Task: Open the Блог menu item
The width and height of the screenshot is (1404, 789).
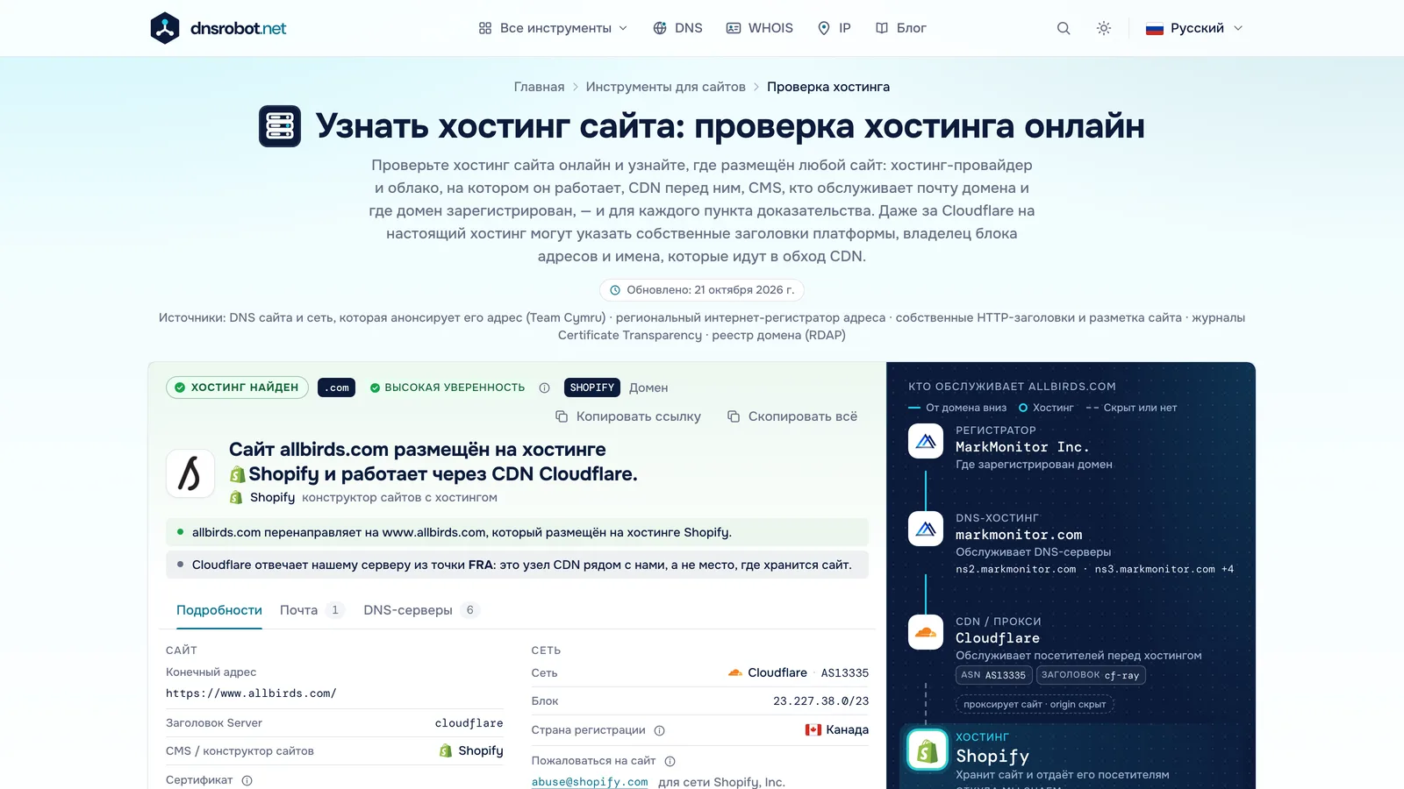Action: tap(901, 28)
